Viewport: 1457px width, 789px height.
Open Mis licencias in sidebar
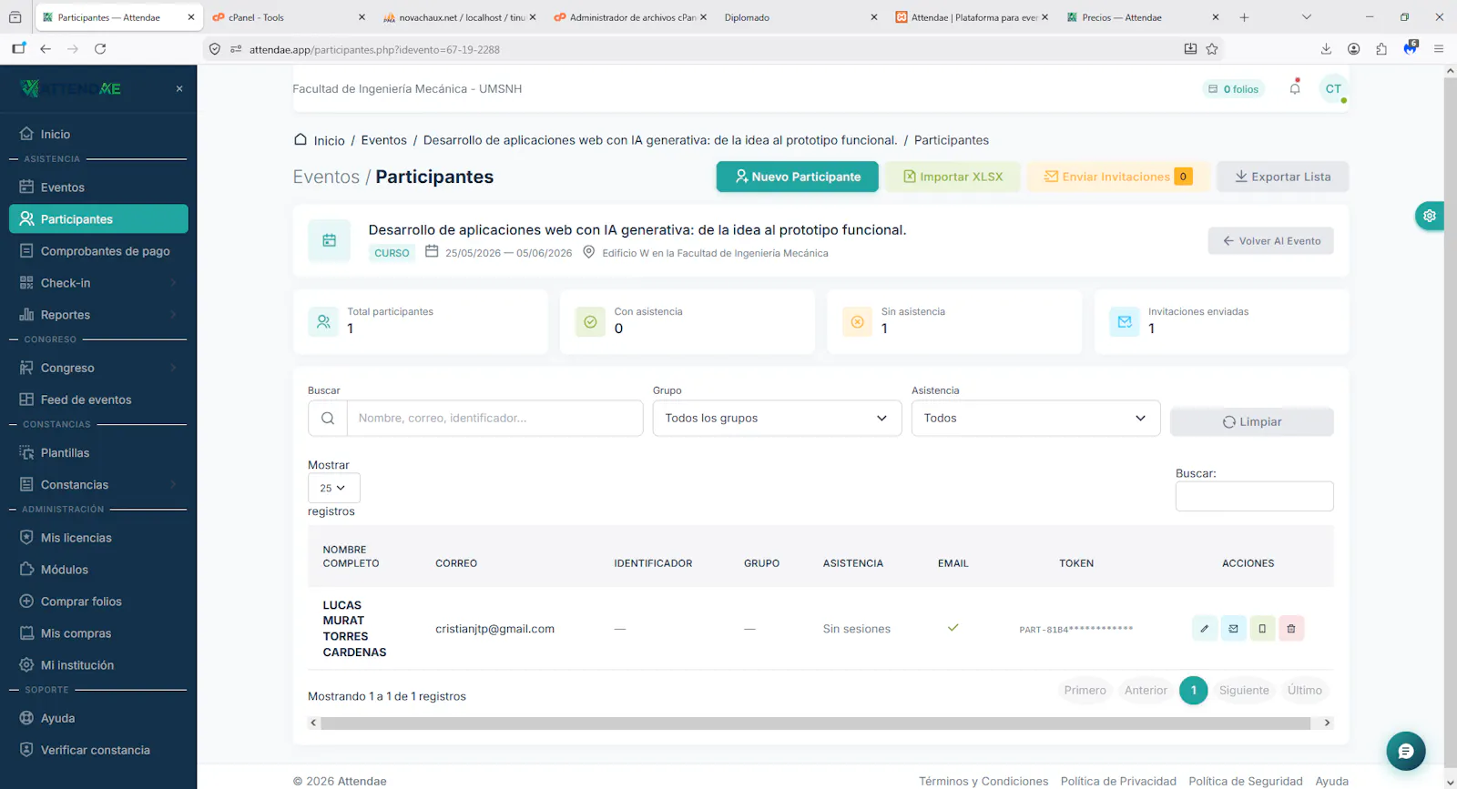98,538
